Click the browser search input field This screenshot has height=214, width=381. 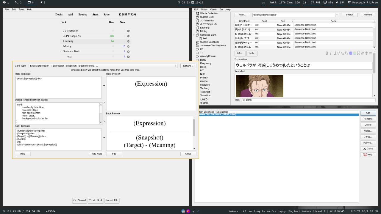[293, 15]
